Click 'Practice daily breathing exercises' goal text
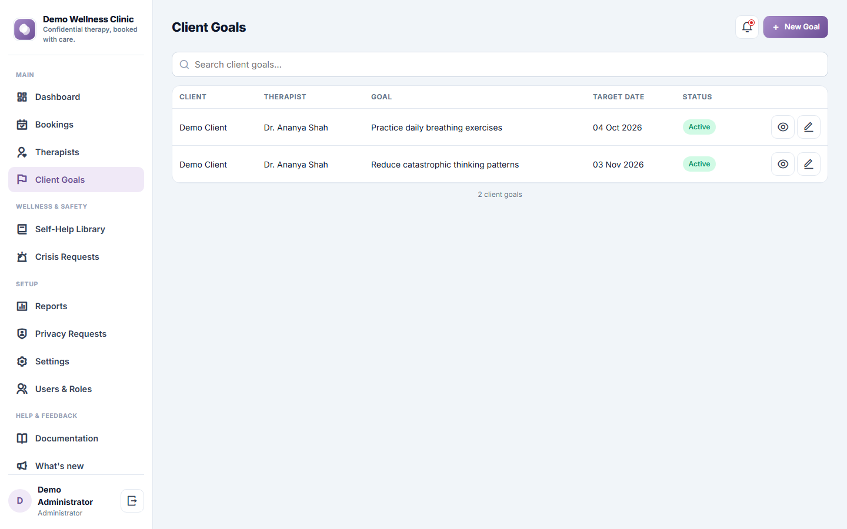Viewport: 847px width, 529px height. tap(436, 128)
